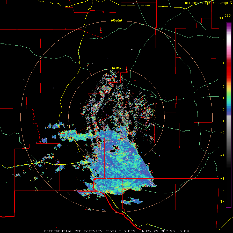Click the 50 NMI range ring label
Image resolution: width=233 pixels, height=233 pixels.
pyautogui.click(x=116, y=68)
